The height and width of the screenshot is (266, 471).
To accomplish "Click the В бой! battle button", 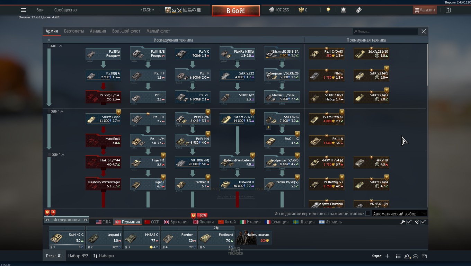I will (236, 11).
